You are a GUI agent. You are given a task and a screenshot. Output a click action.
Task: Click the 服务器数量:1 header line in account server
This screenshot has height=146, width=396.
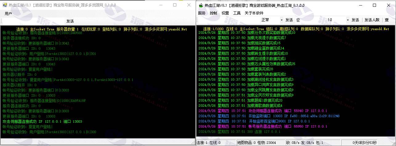(x=102, y=29)
